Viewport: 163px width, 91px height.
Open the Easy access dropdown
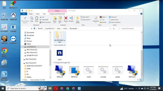pyautogui.click(x=86, y=20)
